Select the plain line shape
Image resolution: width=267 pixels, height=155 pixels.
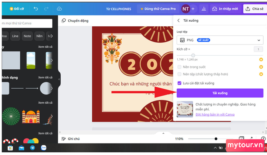[18, 88]
